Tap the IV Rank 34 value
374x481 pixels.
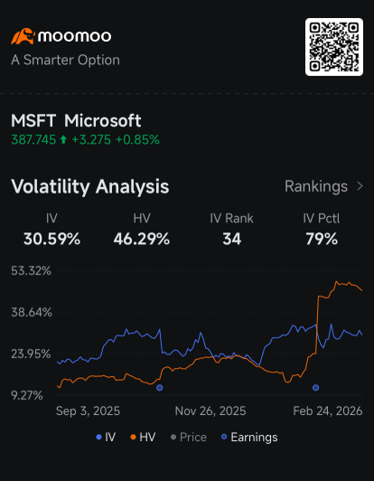pyautogui.click(x=232, y=239)
